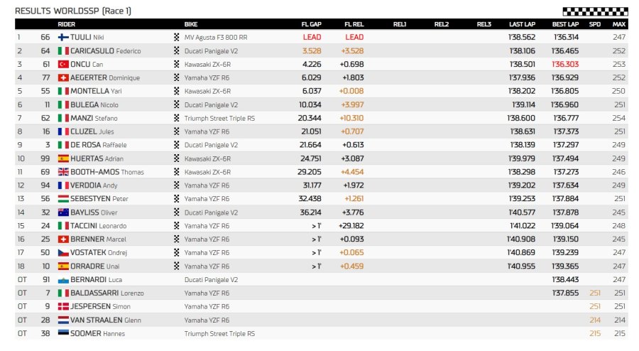Viewport: 639px width, 351px height.
Task: Click the +29.182 relative gap for TACCINI
Action: pyautogui.click(x=351, y=225)
